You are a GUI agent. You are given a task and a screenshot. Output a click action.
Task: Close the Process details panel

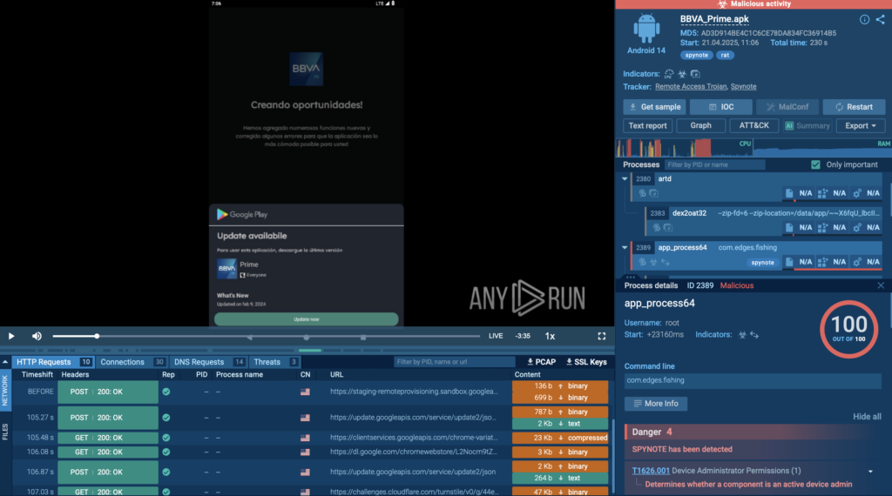pyautogui.click(x=881, y=285)
